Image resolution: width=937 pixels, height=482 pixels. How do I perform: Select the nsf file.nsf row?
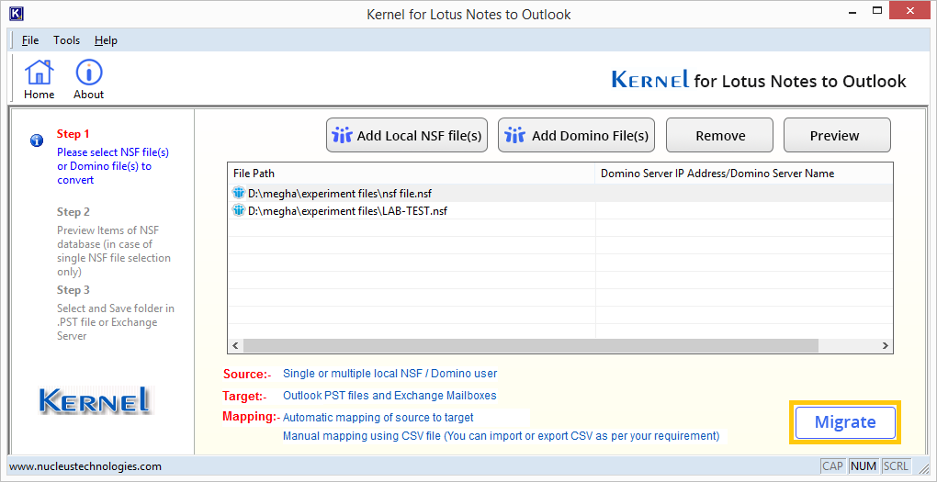[560, 193]
